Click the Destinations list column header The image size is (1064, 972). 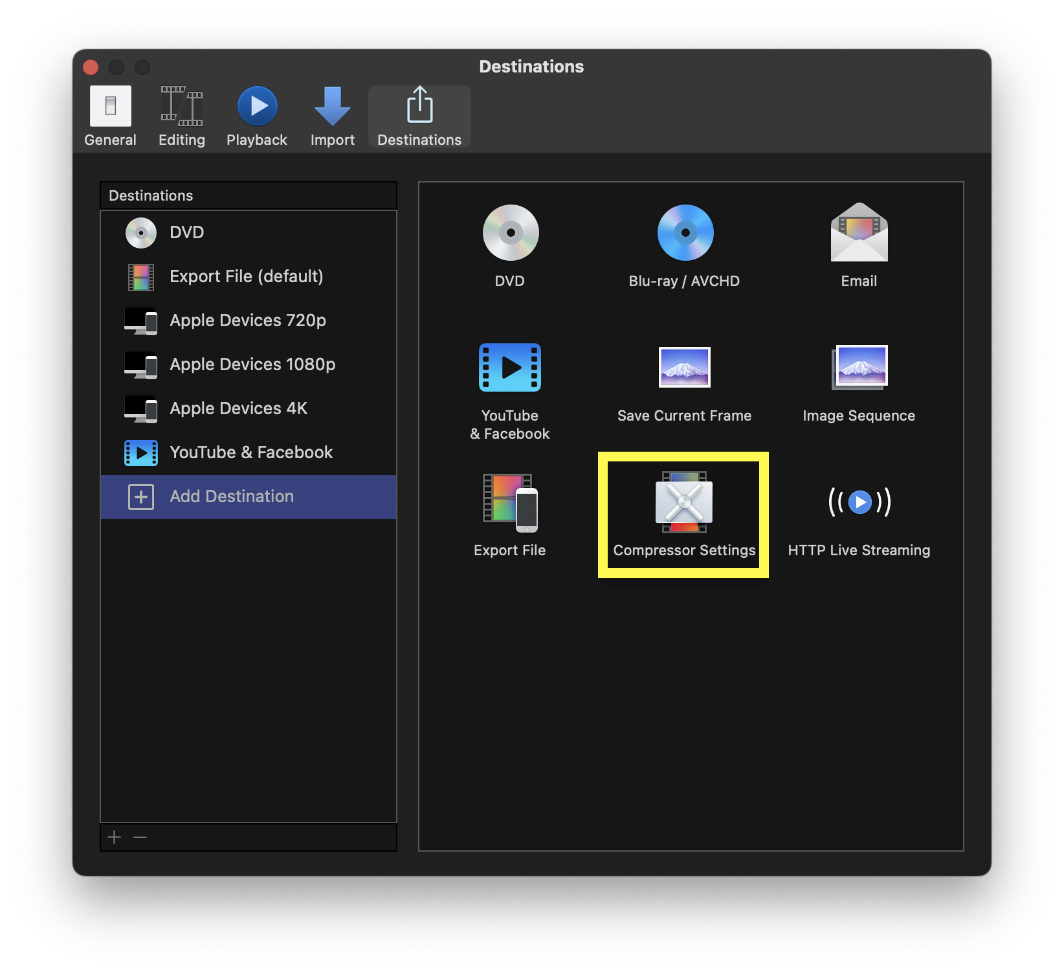click(x=249, y=195)
